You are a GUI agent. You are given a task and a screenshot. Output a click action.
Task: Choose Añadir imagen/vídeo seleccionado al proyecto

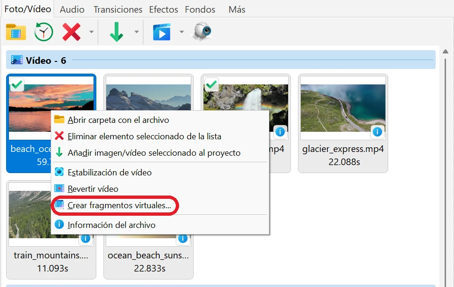coord(160,152)
